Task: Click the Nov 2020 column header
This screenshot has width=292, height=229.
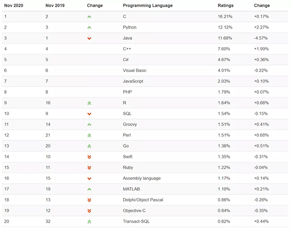Action: click(x=13, y=5)
